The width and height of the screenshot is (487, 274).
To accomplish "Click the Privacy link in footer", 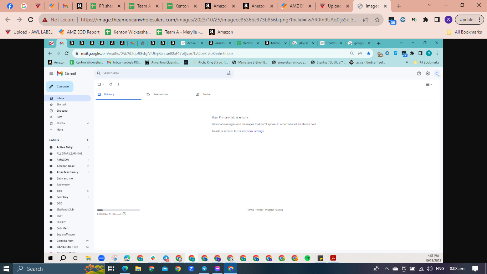I will click(260, 210).
